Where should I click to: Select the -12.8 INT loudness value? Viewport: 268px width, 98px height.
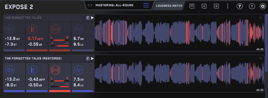coord(12,39)
